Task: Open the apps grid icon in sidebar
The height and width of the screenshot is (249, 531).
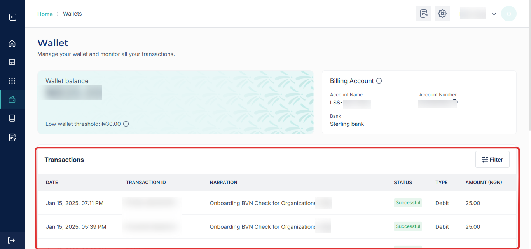Action: point(12,81)
